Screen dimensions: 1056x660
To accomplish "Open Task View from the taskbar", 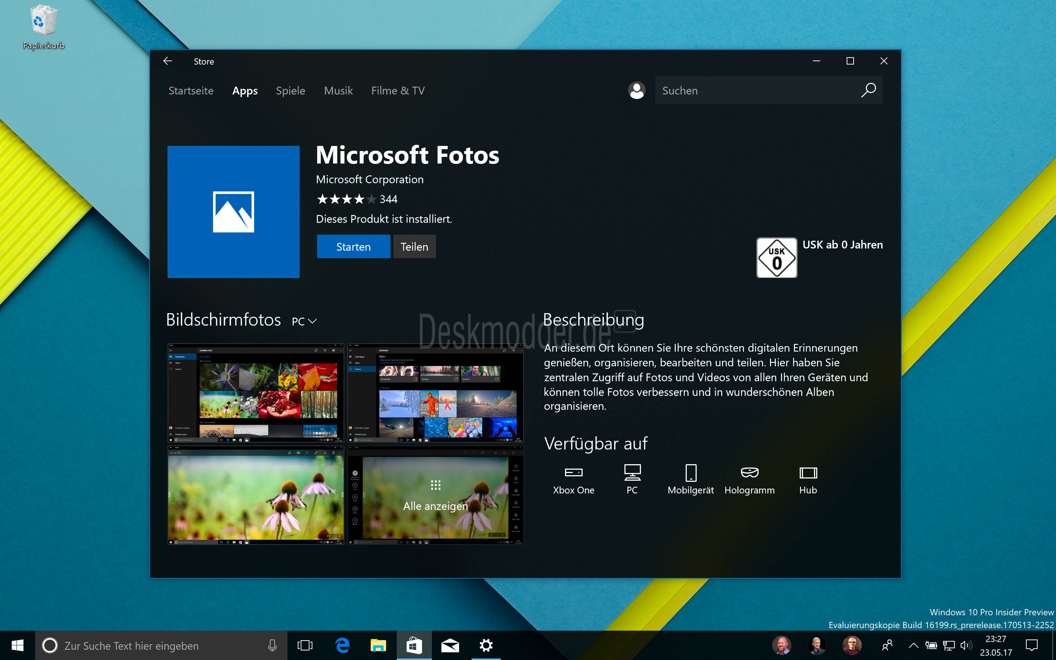I will 305,645.
